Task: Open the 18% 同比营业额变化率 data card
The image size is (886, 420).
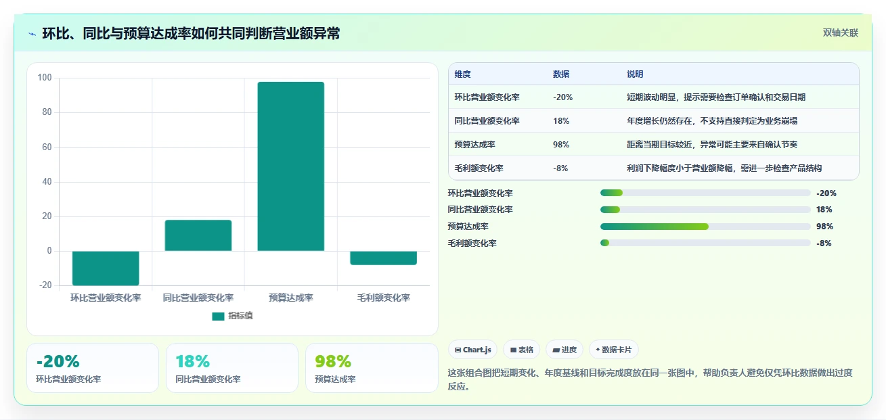Action: point(232,368)
